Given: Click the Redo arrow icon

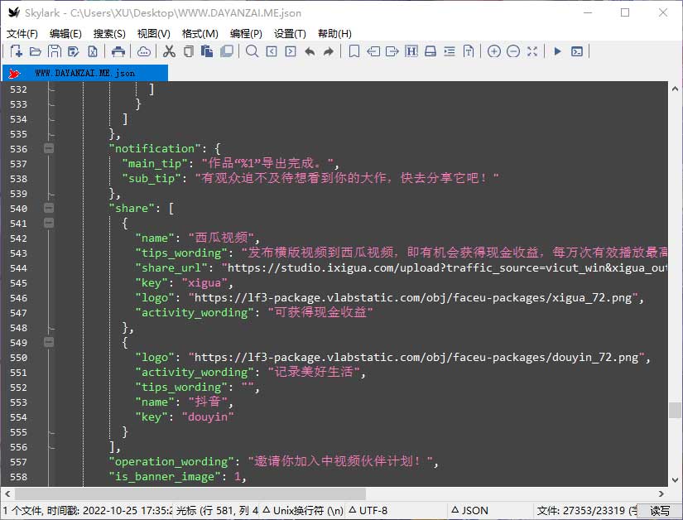Looking at the screenshot, I should 329,51.
